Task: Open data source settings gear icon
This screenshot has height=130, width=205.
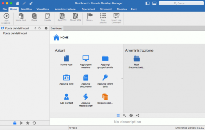Action: click(x=46, y=28)
